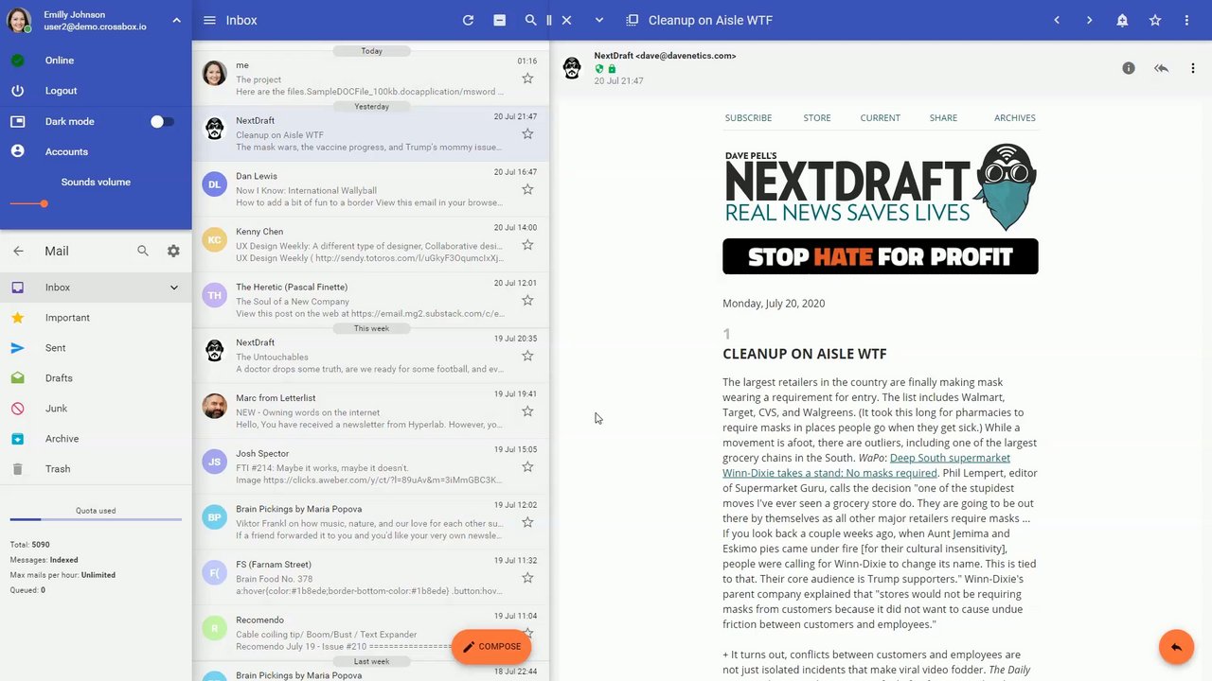This screenshot has height=681, width=1212.
Task: Search folders icon in Mail sidebar
Action: (x=143, y=251)
